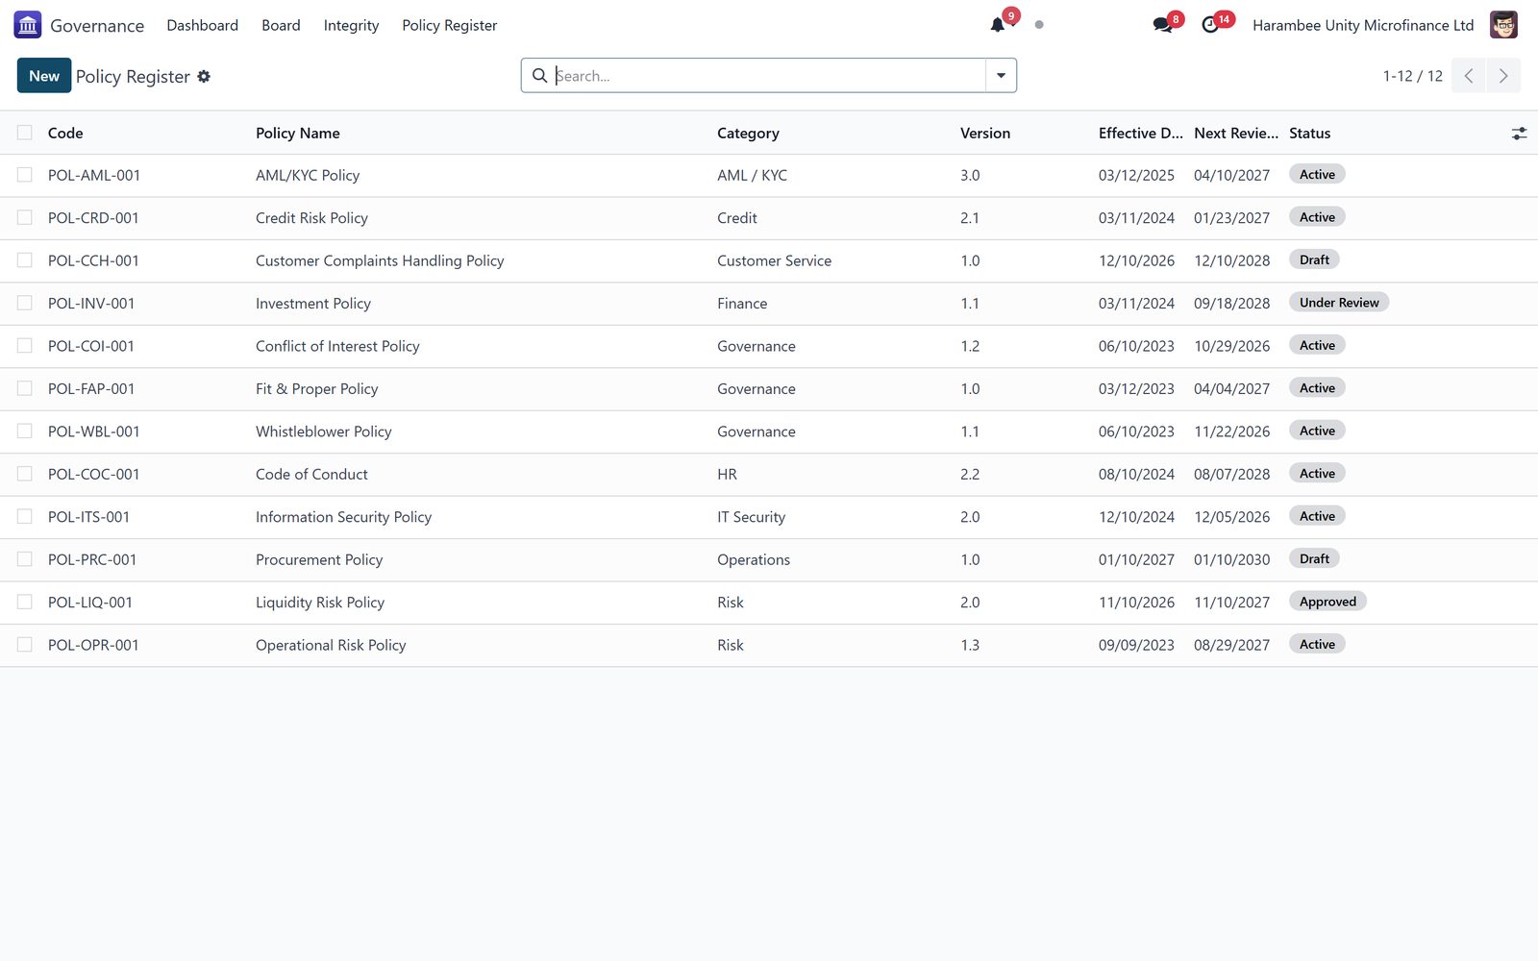Viewport: 1538px width, 961px height.
Task: Open the company switcher Harambee Unity Microfinance
Action: pos(1363,25)
